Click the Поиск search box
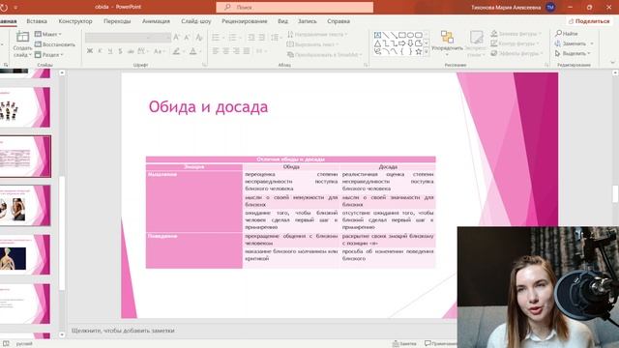 pyautogui.click(x=294, y=7)
